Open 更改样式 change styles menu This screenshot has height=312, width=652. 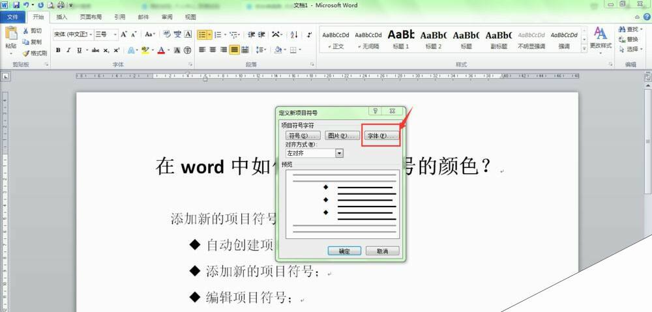600,40
